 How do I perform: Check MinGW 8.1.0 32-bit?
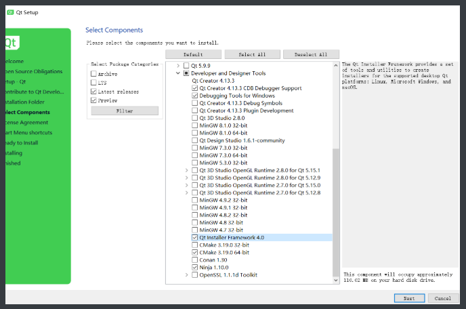(194, 125)
